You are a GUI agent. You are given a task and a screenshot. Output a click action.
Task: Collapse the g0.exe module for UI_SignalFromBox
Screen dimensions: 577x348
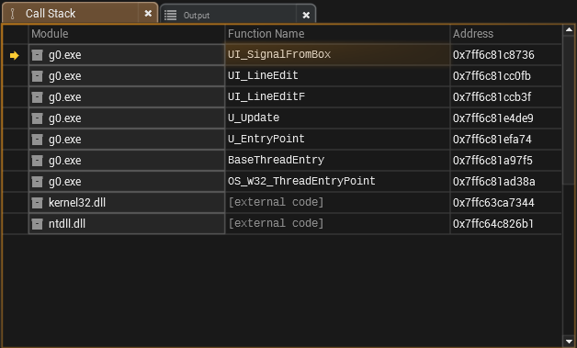pyautogui.click(x=37, y=55)
